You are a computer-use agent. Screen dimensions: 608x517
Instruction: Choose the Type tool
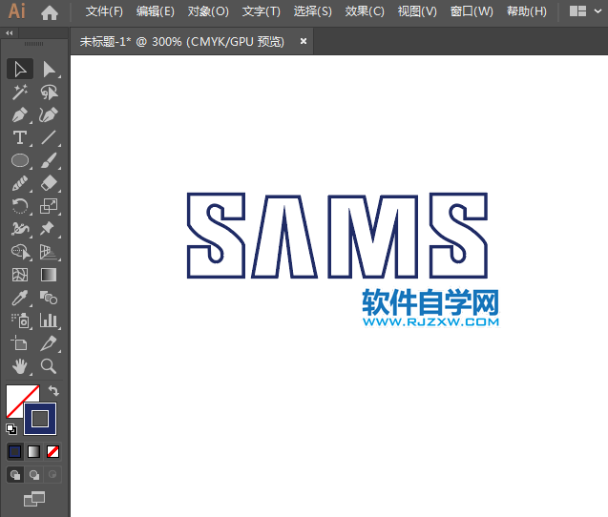pyautogui.click(x=19, y=137)
